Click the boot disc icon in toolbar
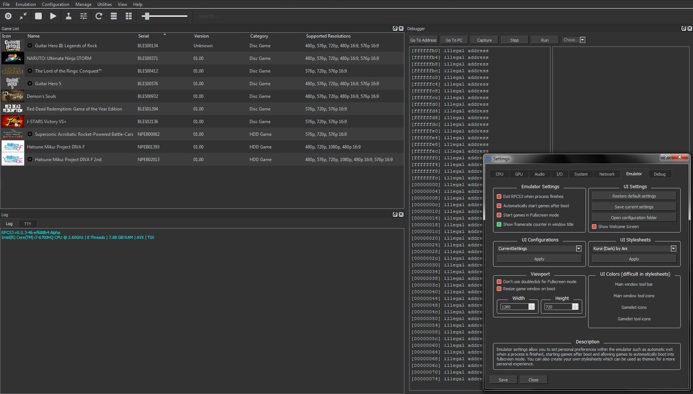 [8, 16]
